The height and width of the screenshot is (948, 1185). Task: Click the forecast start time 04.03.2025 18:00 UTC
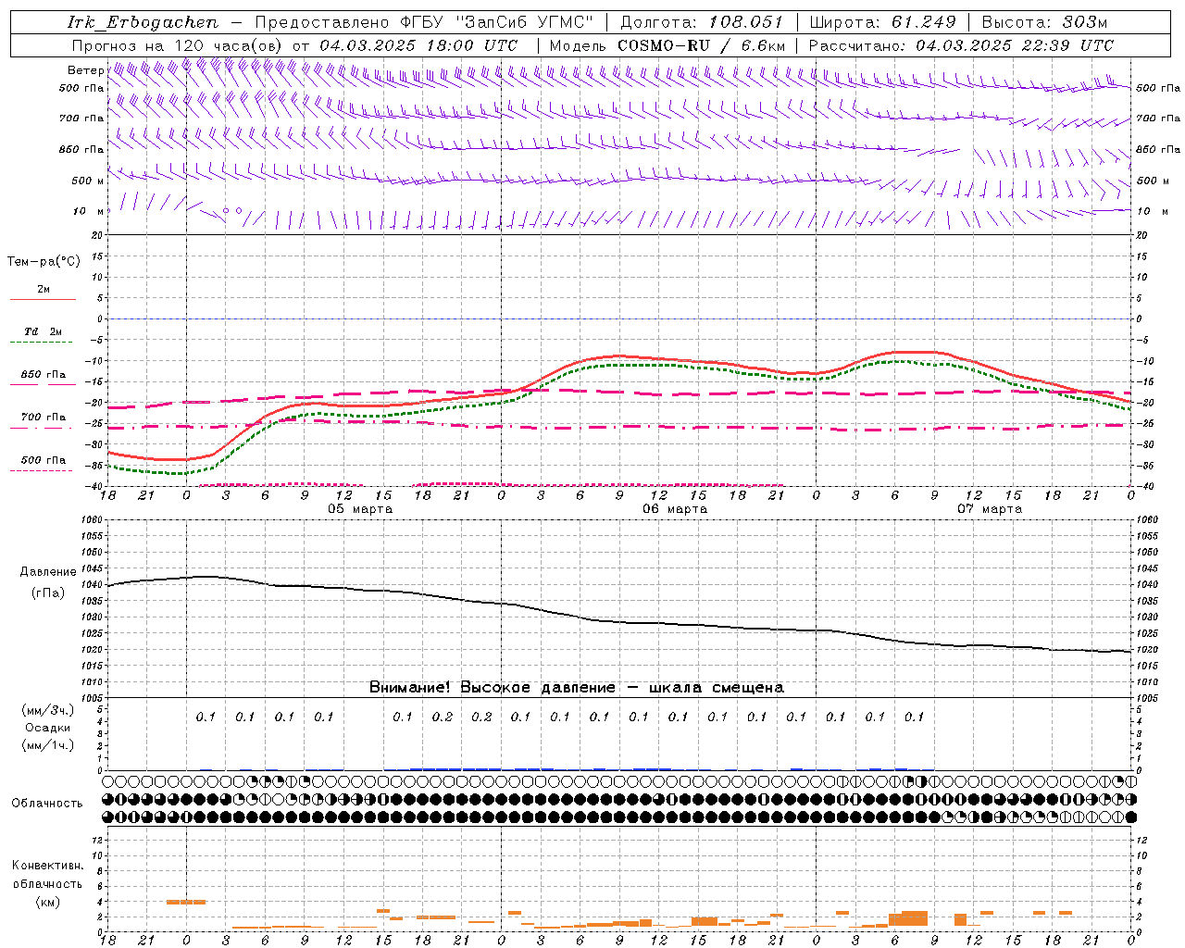418,45
